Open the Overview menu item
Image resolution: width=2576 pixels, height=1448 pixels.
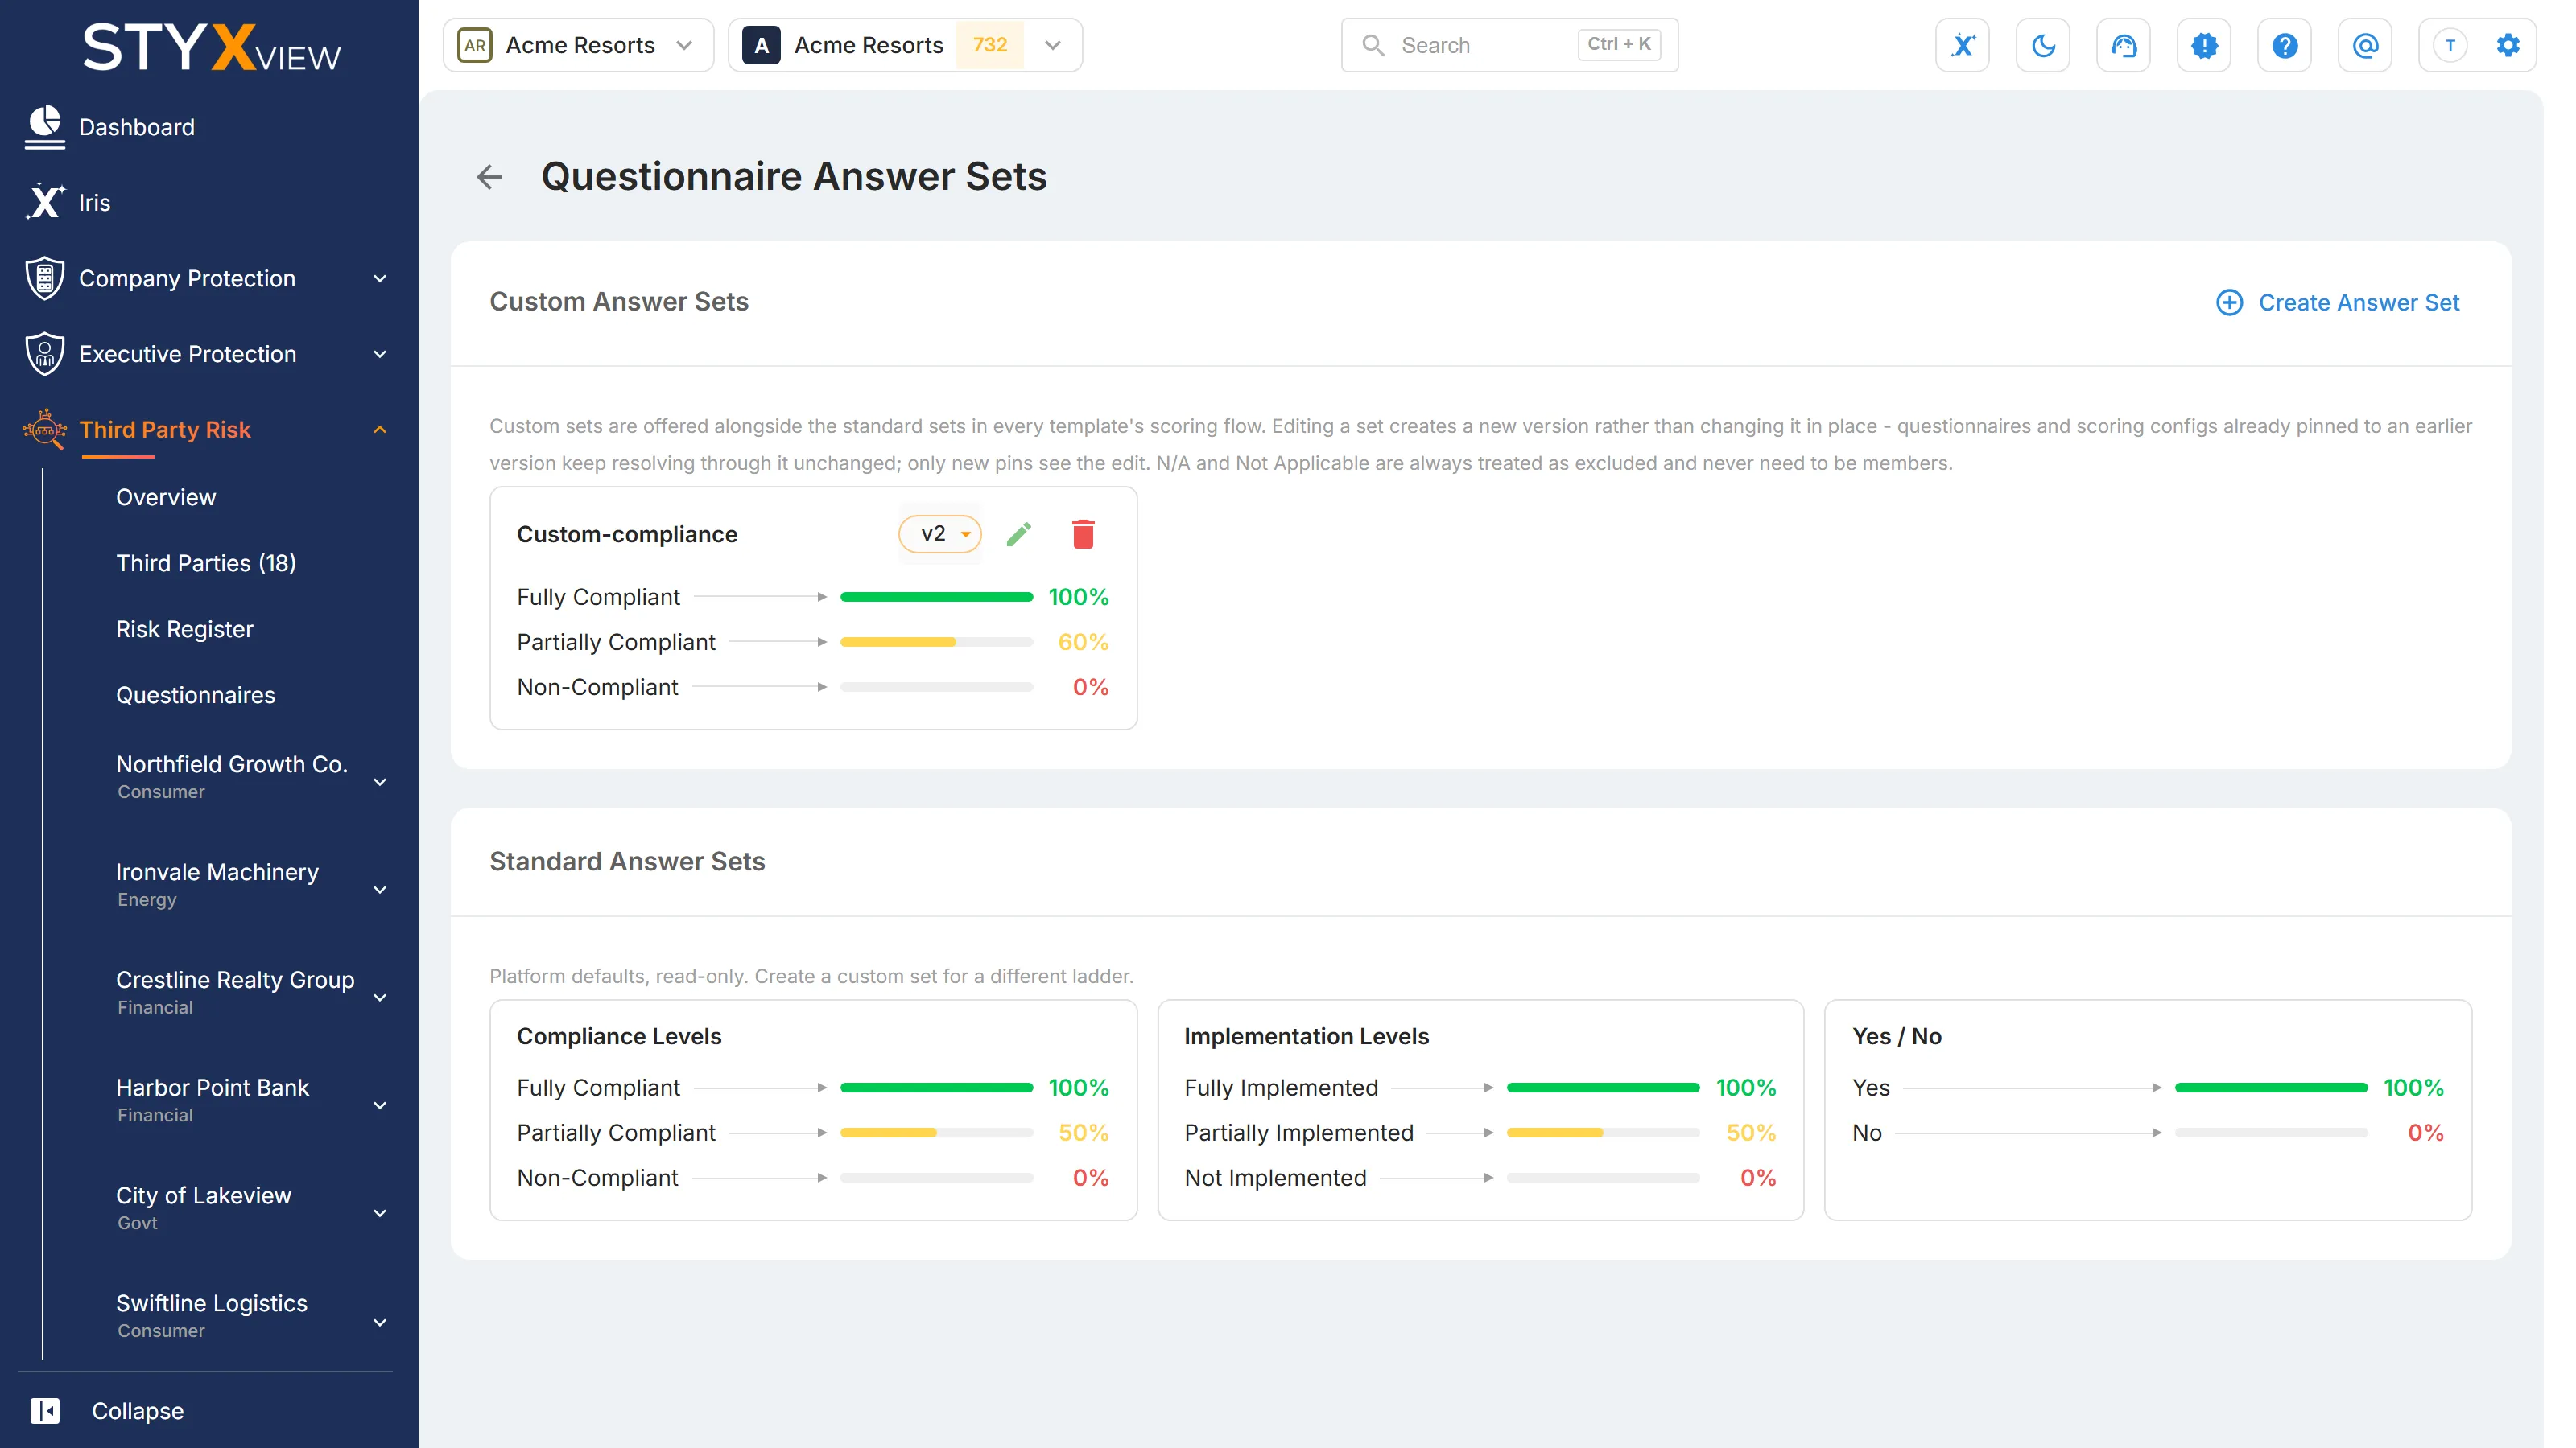[x=166, y=496]
